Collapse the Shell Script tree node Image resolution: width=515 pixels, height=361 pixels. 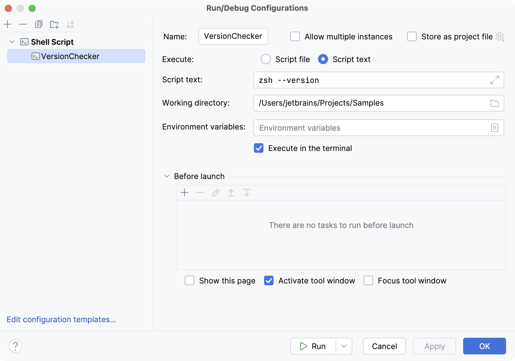click(12, 42)
